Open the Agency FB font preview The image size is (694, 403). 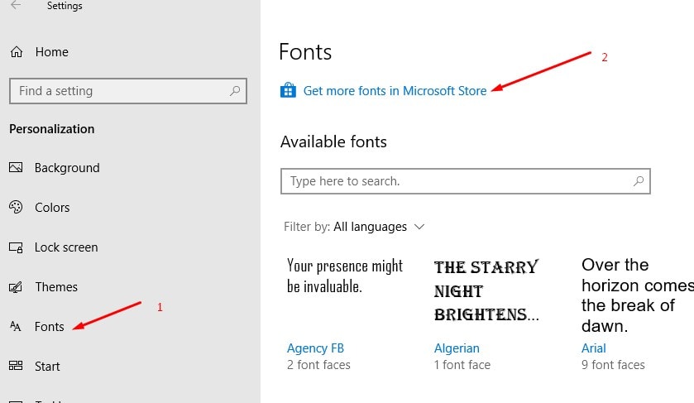345,276
